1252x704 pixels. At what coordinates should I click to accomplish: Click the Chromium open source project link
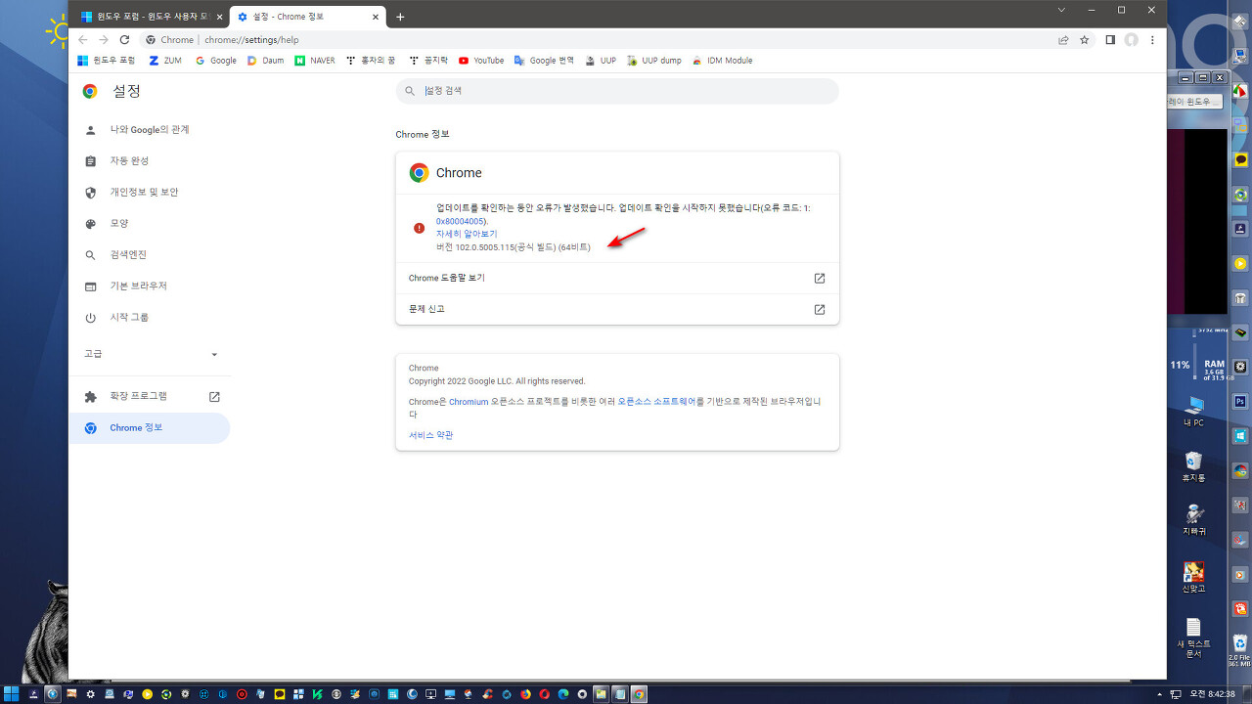[x=469, y=402]
